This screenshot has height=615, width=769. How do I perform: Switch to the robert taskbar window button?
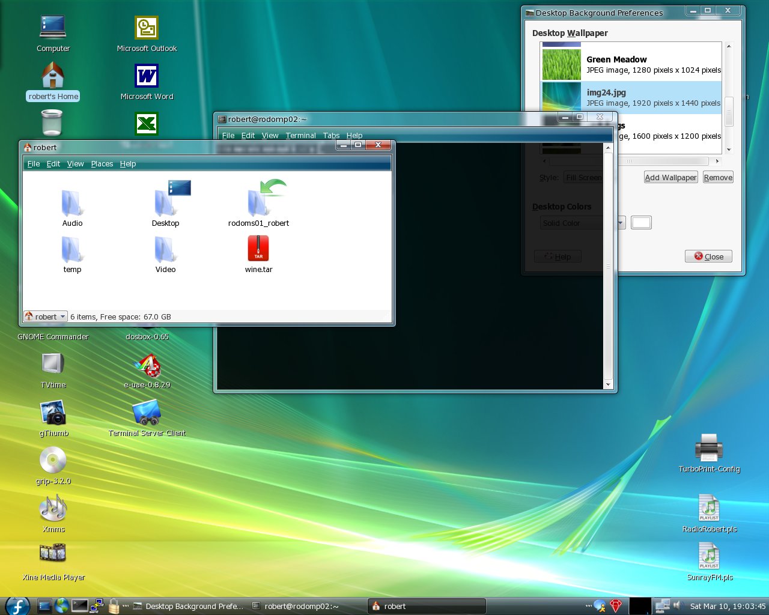(427, 607)
